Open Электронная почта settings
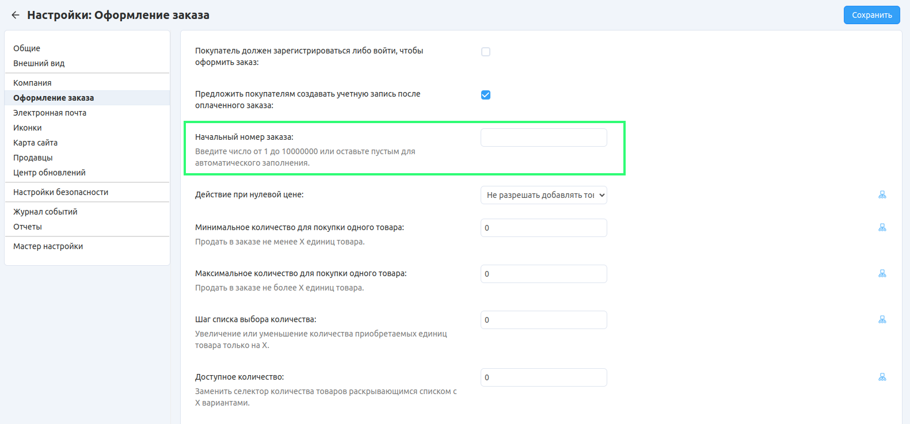910x424 pixels. tap(50, 113)
